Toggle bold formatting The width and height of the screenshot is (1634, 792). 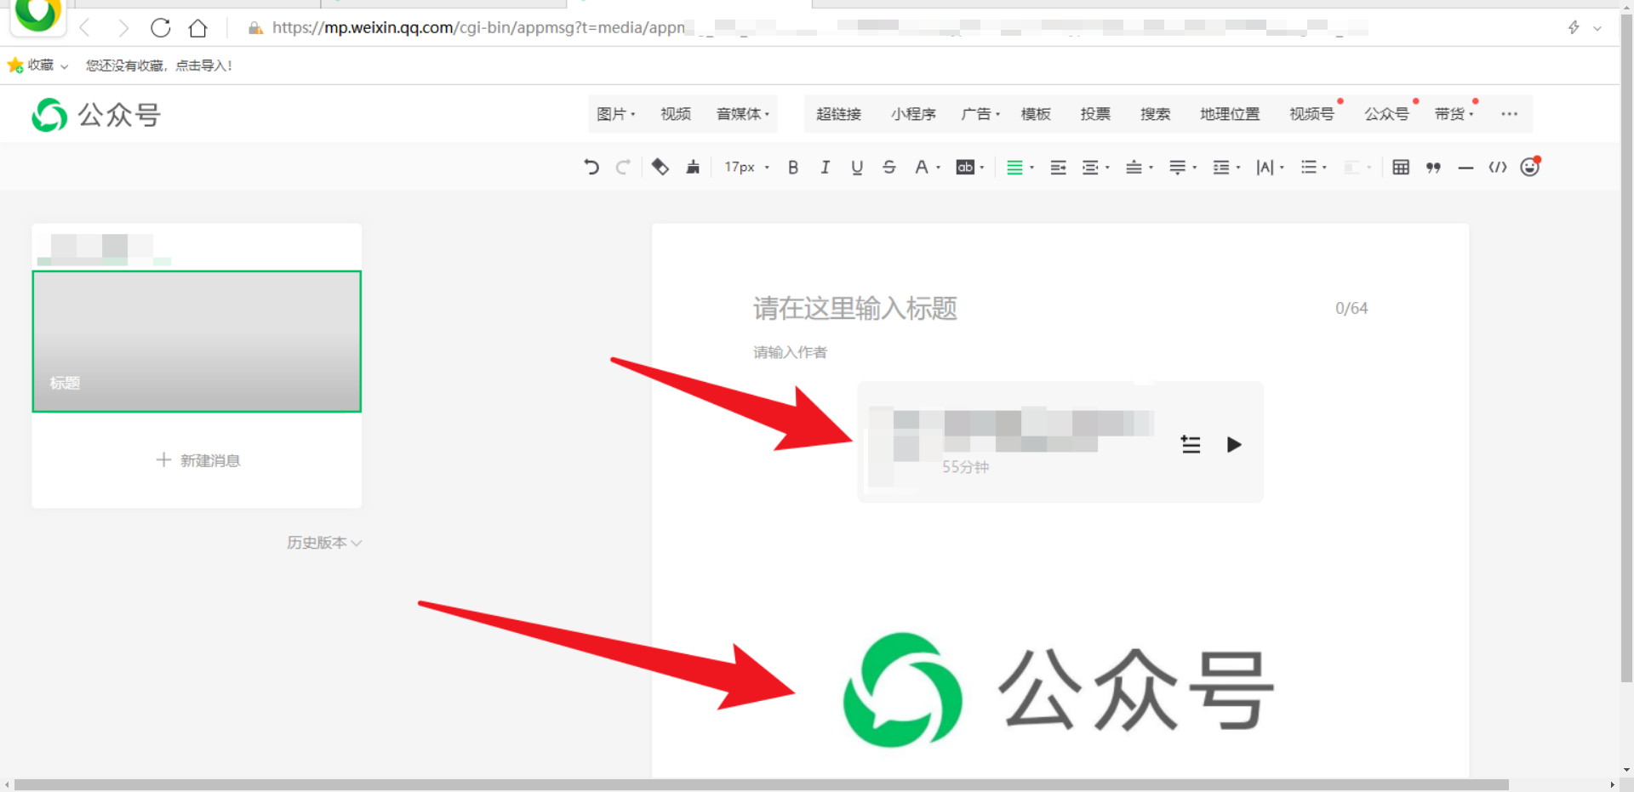tap(793, 168)
